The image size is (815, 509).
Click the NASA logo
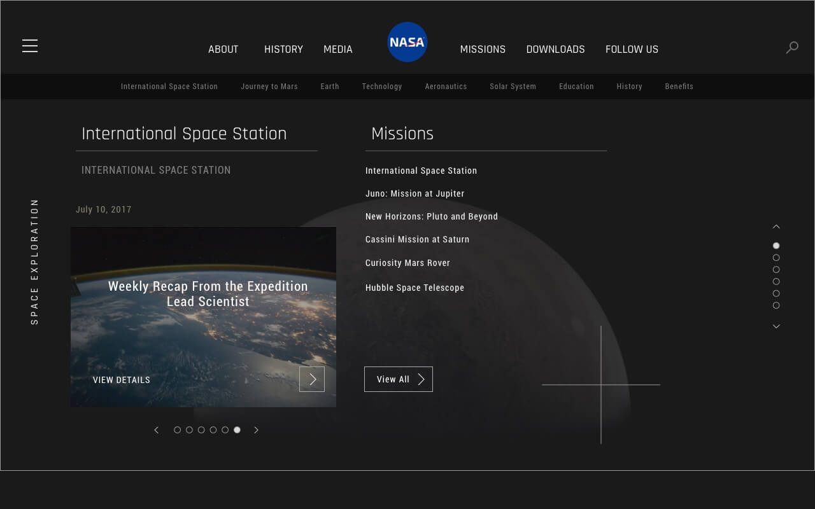point(407,42)
